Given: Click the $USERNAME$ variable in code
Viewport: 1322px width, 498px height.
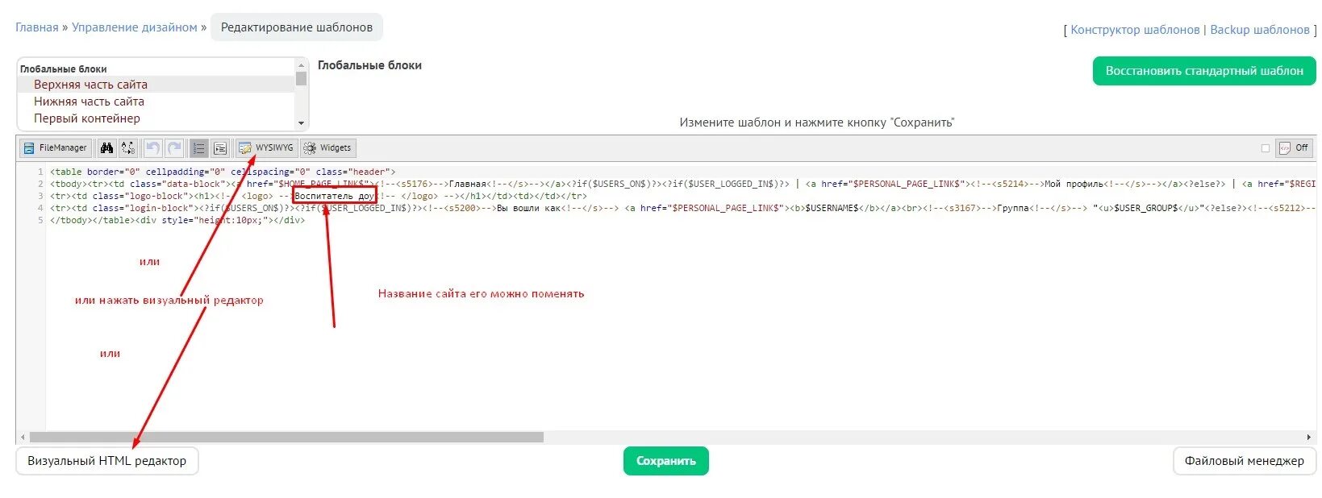Looking at the screenshot, I should [x=832, y=208].
